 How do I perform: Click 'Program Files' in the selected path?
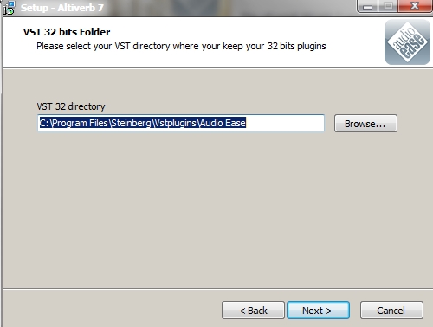(80, 123)
